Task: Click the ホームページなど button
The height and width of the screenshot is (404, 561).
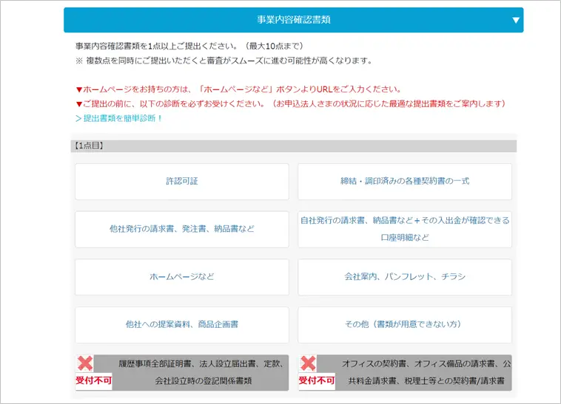Action: coord(181,277)
